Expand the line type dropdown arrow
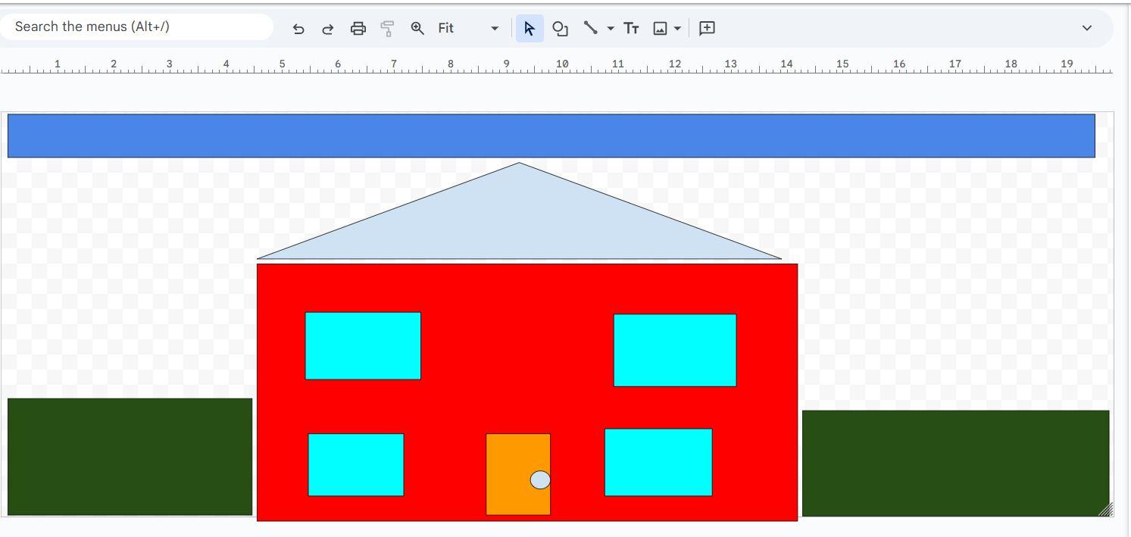Viewport: 1131px width, 537px height. pos(611,29)
